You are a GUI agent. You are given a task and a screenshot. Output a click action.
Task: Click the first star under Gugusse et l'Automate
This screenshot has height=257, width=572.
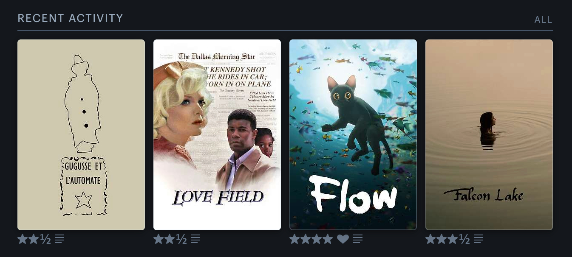coord(23,239)
